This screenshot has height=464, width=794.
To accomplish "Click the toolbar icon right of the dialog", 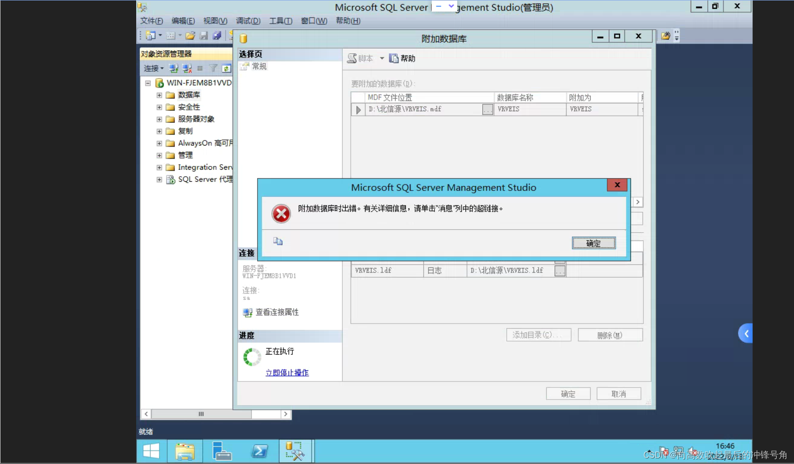I will click(x=666, y=36).
